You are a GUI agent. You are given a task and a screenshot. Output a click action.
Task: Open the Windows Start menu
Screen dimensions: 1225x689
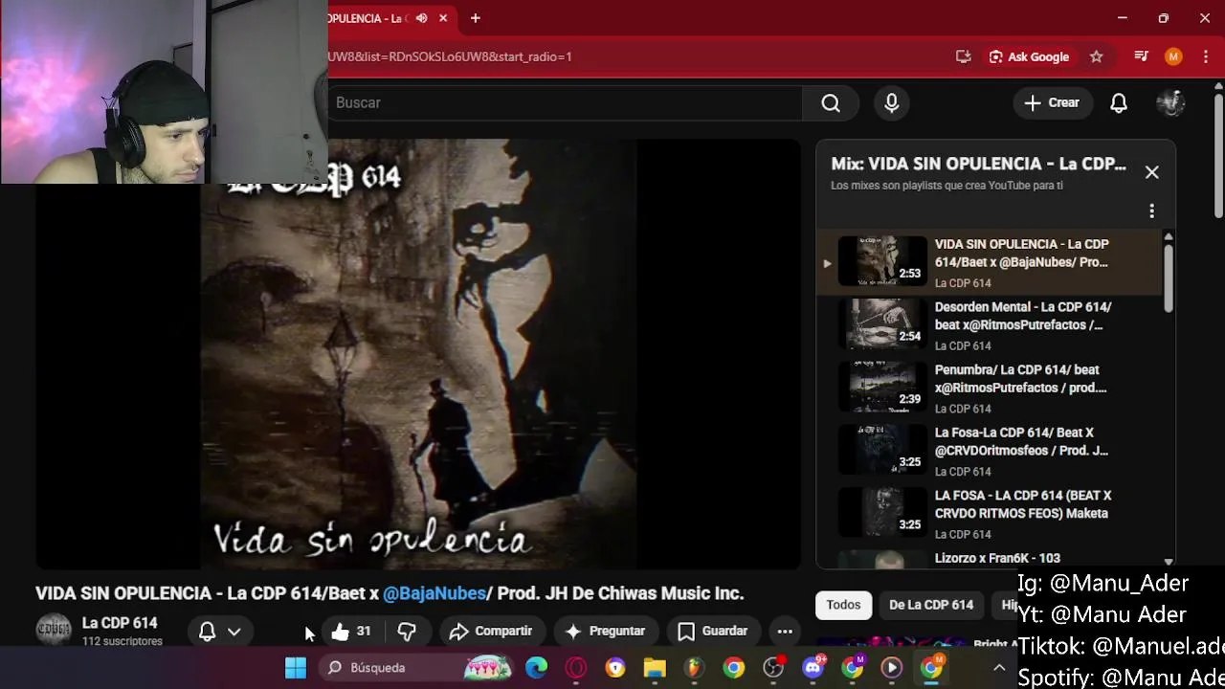(296, 668)
